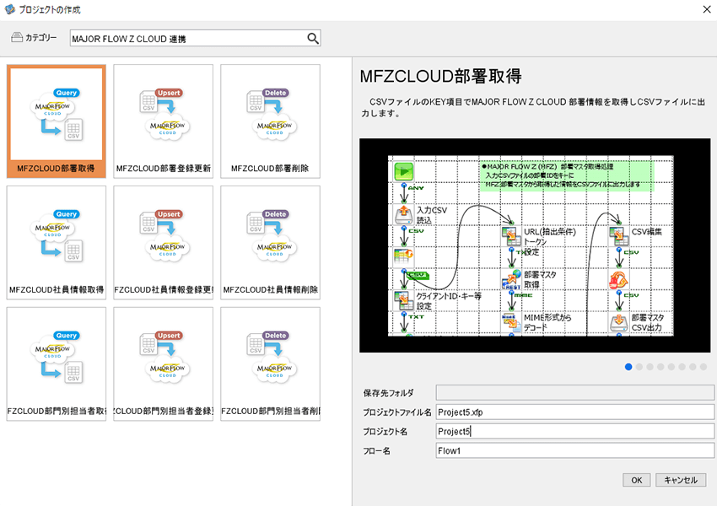Pick the MFZCLOUD部署削除 Delete template
The width and height of the screenshot is (717, 506).
click(x=270, y=121)
